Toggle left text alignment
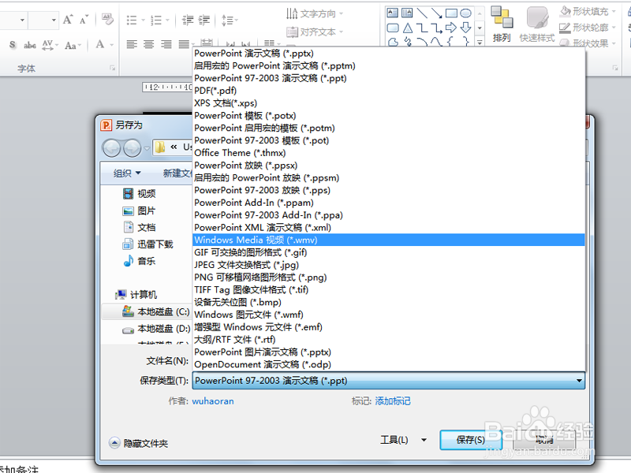 point(132,44)
